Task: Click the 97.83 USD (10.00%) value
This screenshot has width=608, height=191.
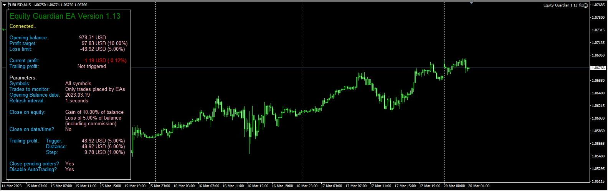Action: point(104,44)
